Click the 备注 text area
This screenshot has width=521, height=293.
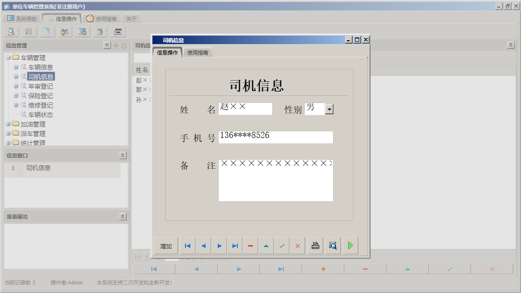point(276,180)
